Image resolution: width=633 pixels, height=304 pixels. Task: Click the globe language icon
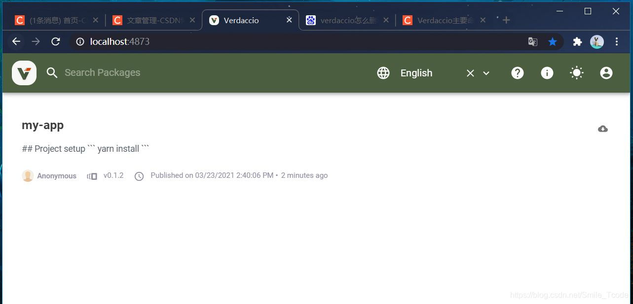(383, 73)
